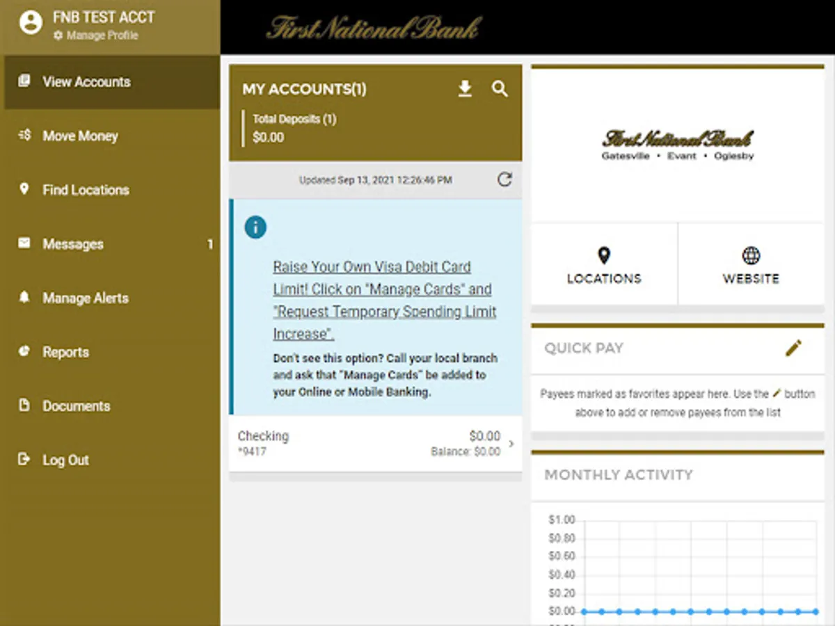Click the FNB TEST ACCT name

click(104, 17)
